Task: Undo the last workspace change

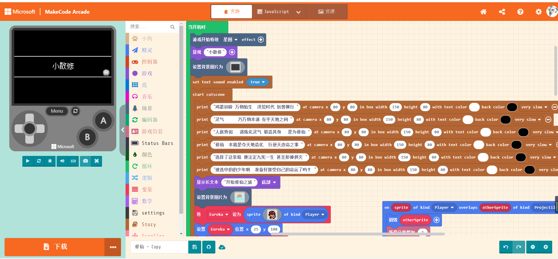Action: coord(506,247)
